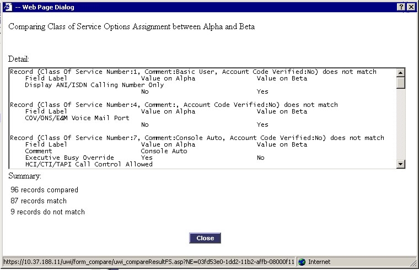Click the Close button
419x270 pixels.
click(205, 238)
